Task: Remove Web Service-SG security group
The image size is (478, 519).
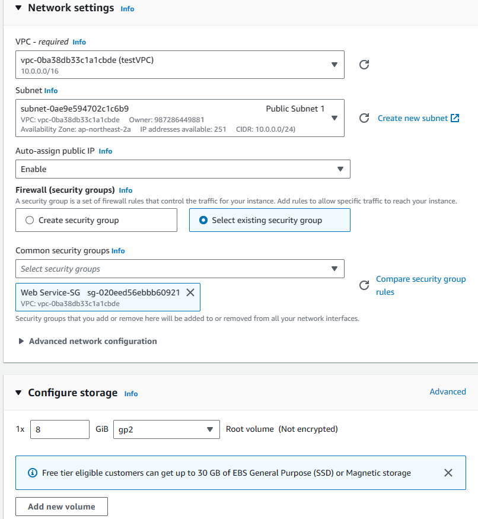Action: click(x=190, y=292)
